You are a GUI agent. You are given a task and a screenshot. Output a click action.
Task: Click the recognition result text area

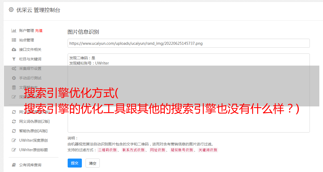pyautogui.click(x=188, y=93)
